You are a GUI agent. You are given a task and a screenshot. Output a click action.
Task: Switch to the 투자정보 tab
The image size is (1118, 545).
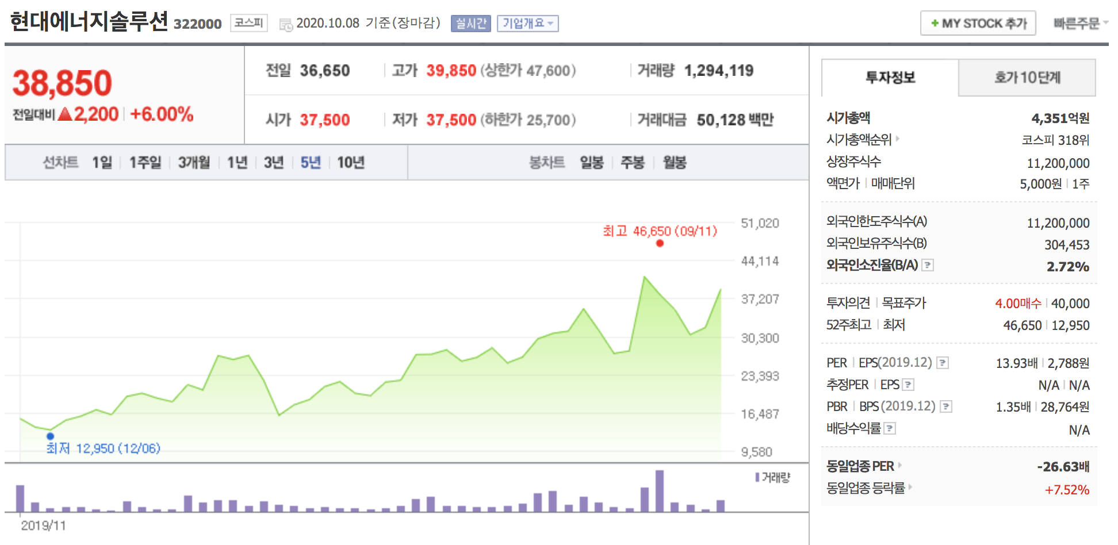(x=890, y=78)
